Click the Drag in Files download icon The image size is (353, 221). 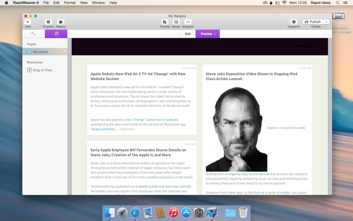pyautogui.click(x=29, y=70)
